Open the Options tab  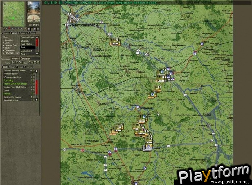click(23, 33)
